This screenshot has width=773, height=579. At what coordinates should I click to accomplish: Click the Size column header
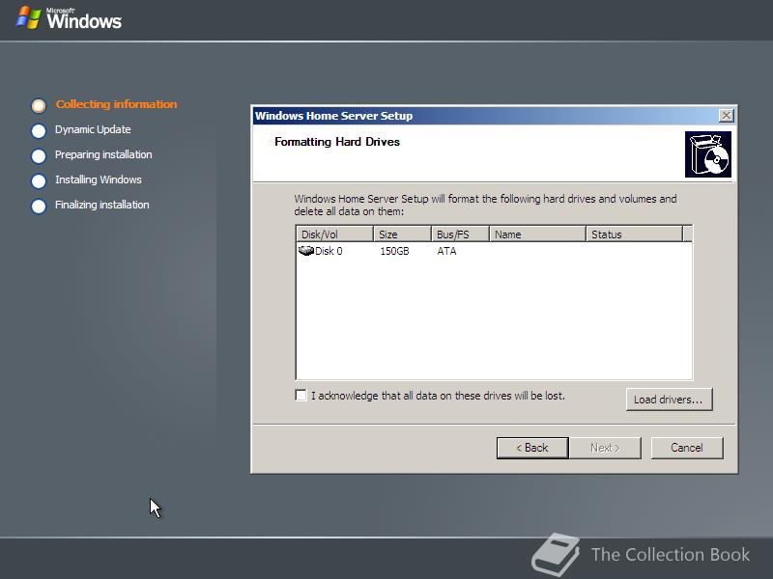tap(402, 234)
